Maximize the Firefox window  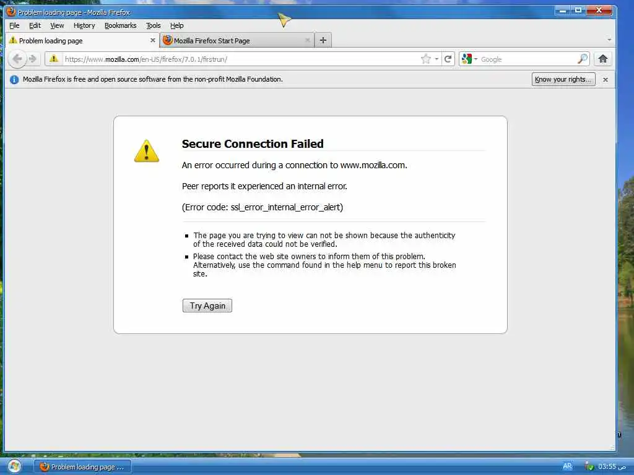[x=578, y=11]
